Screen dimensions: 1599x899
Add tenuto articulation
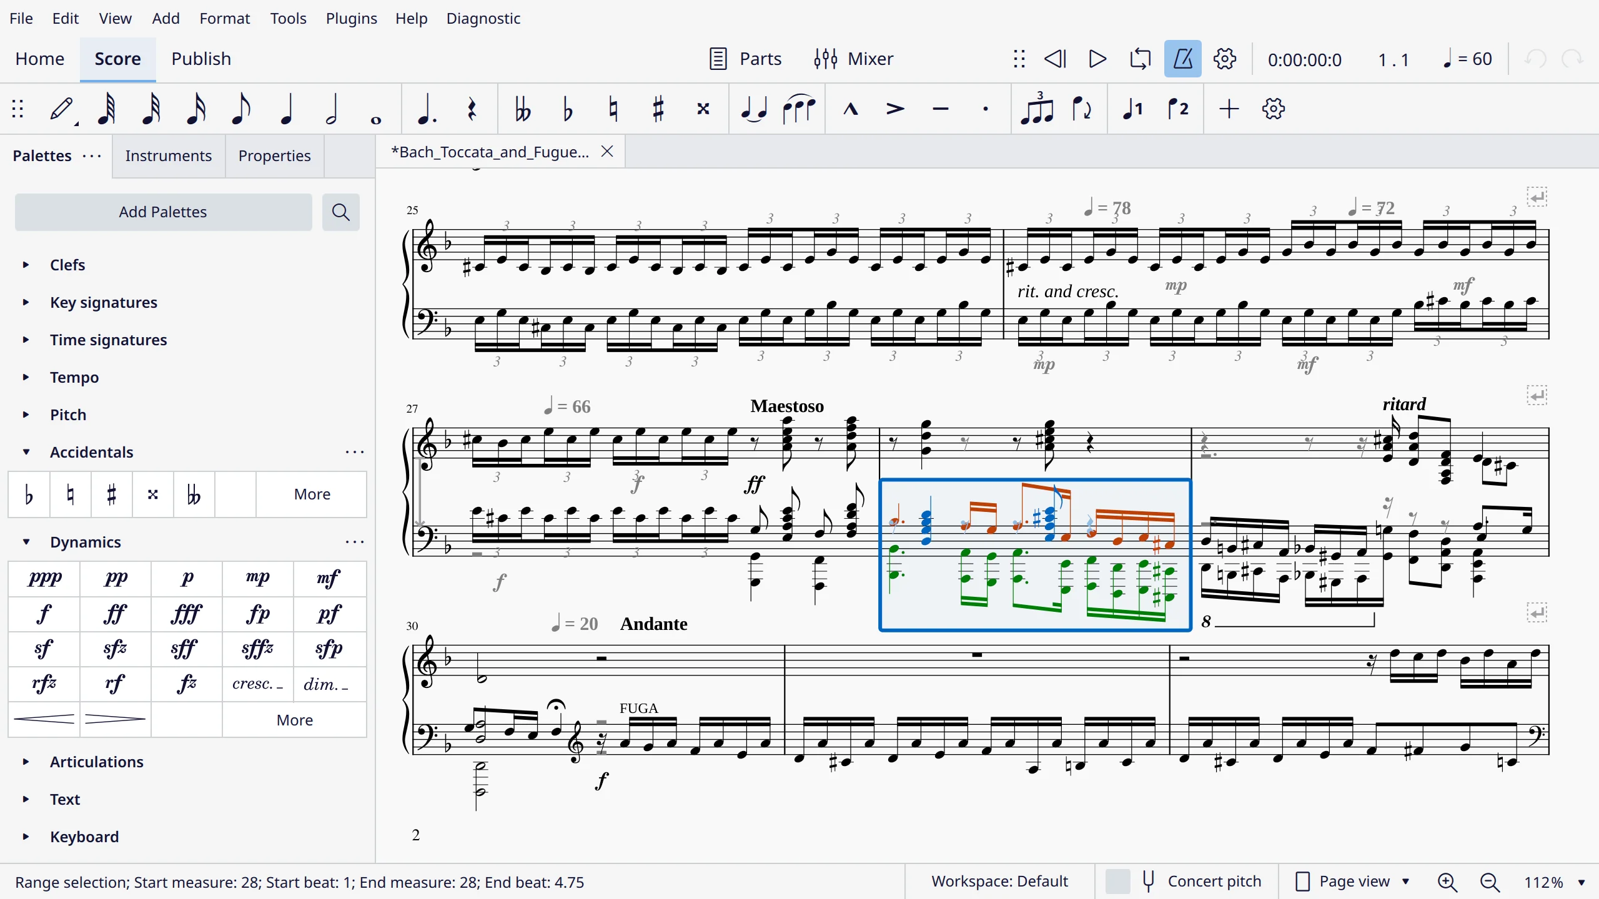tap(941, 109)
